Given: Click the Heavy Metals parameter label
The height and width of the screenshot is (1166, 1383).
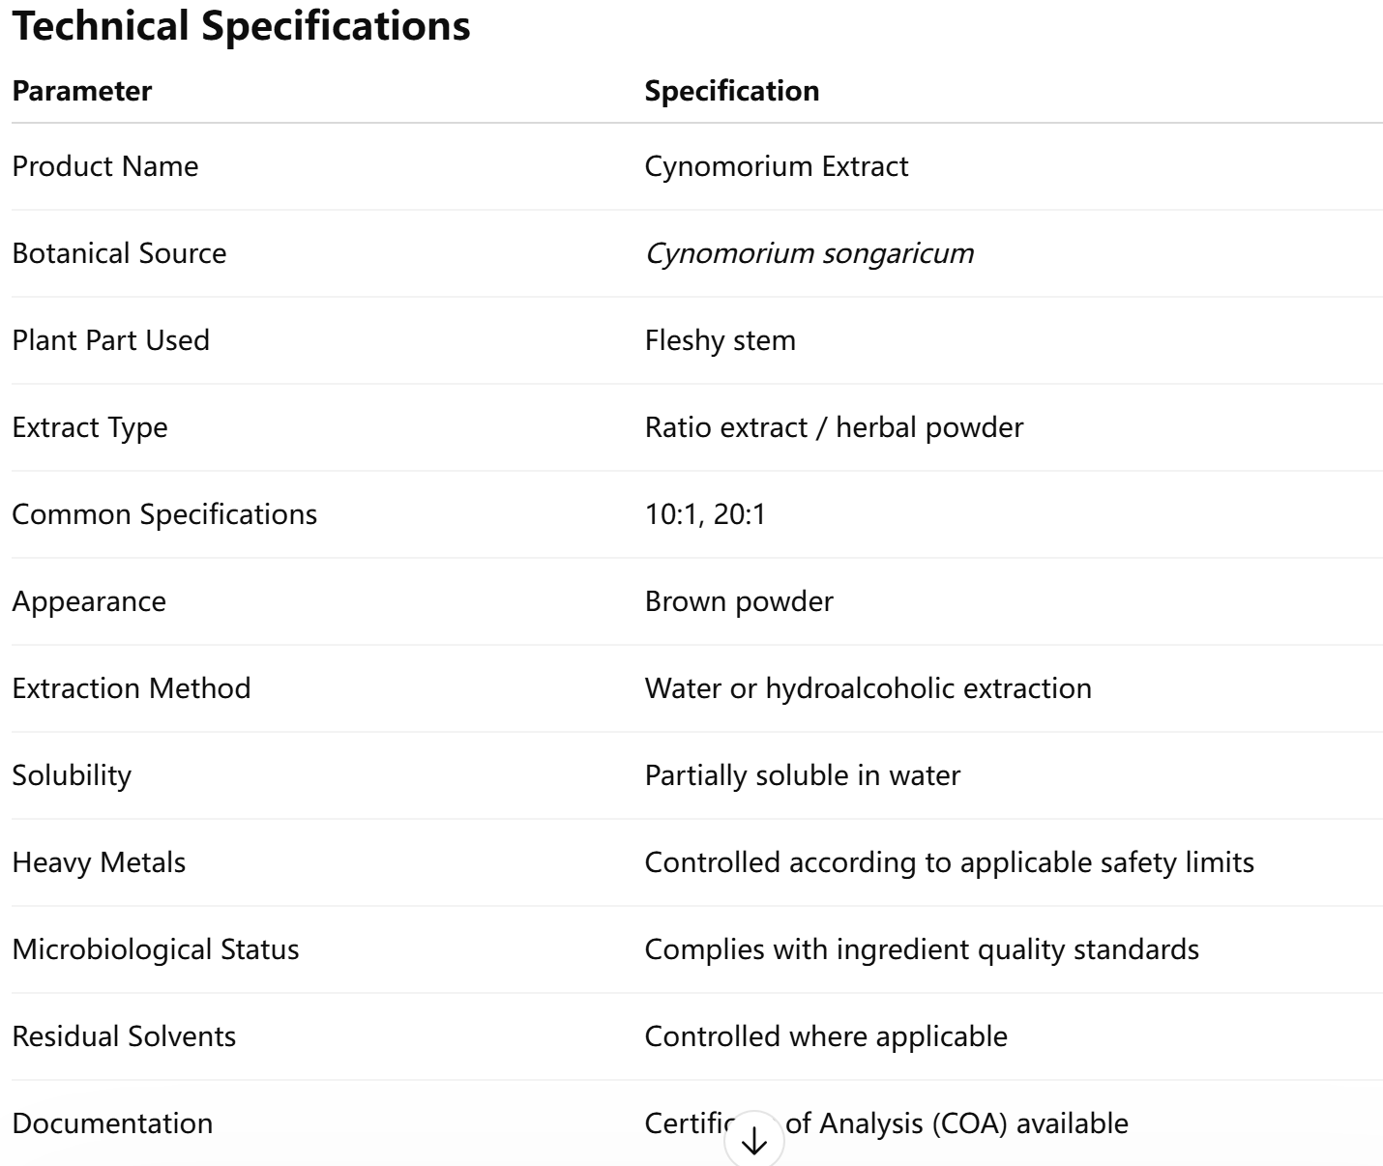Looking at the screenshot, I should pos(99,862).
